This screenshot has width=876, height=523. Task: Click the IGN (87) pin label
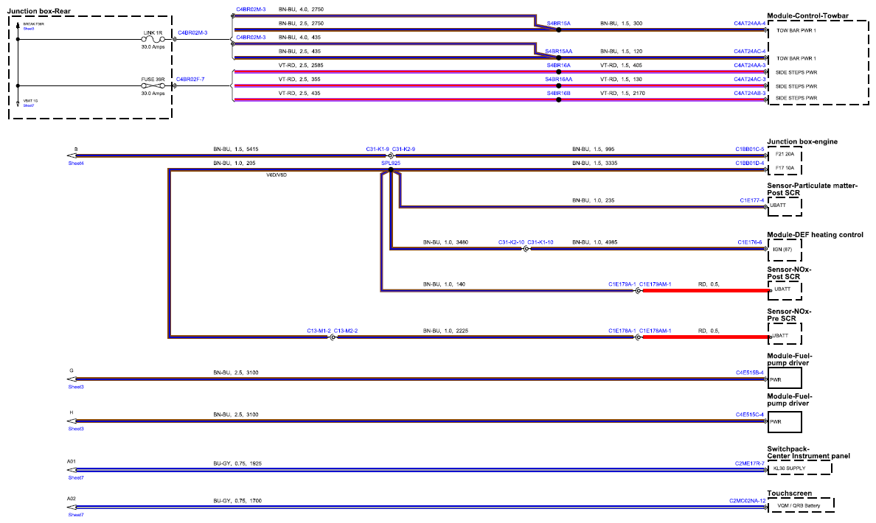[x=782, y=250]
